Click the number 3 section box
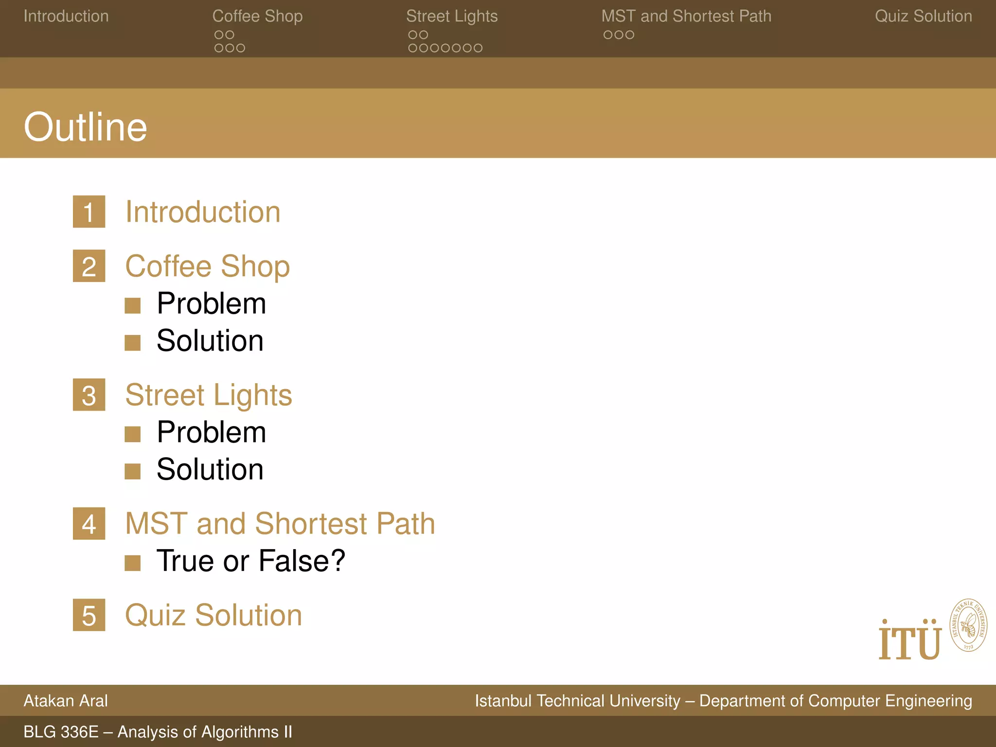 pos(89,394)
